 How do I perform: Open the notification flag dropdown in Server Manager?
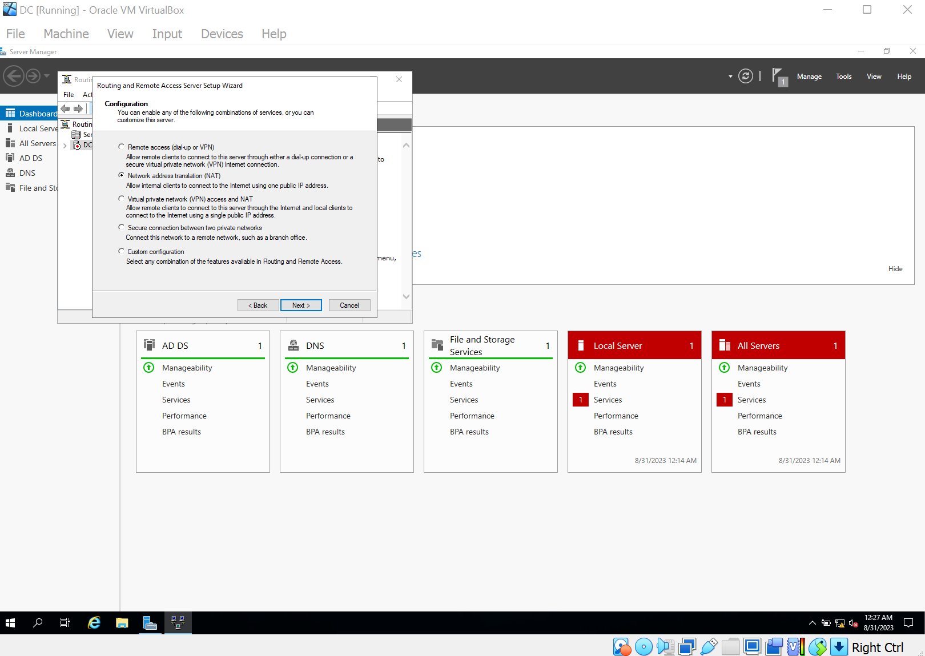point(778,76)
